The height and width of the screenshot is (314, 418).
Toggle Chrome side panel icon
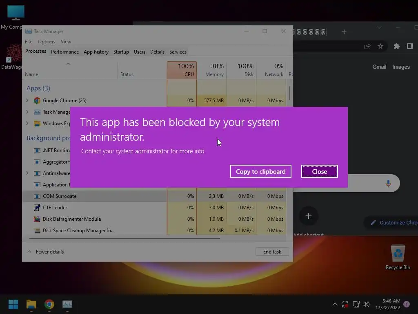(410, 47)
